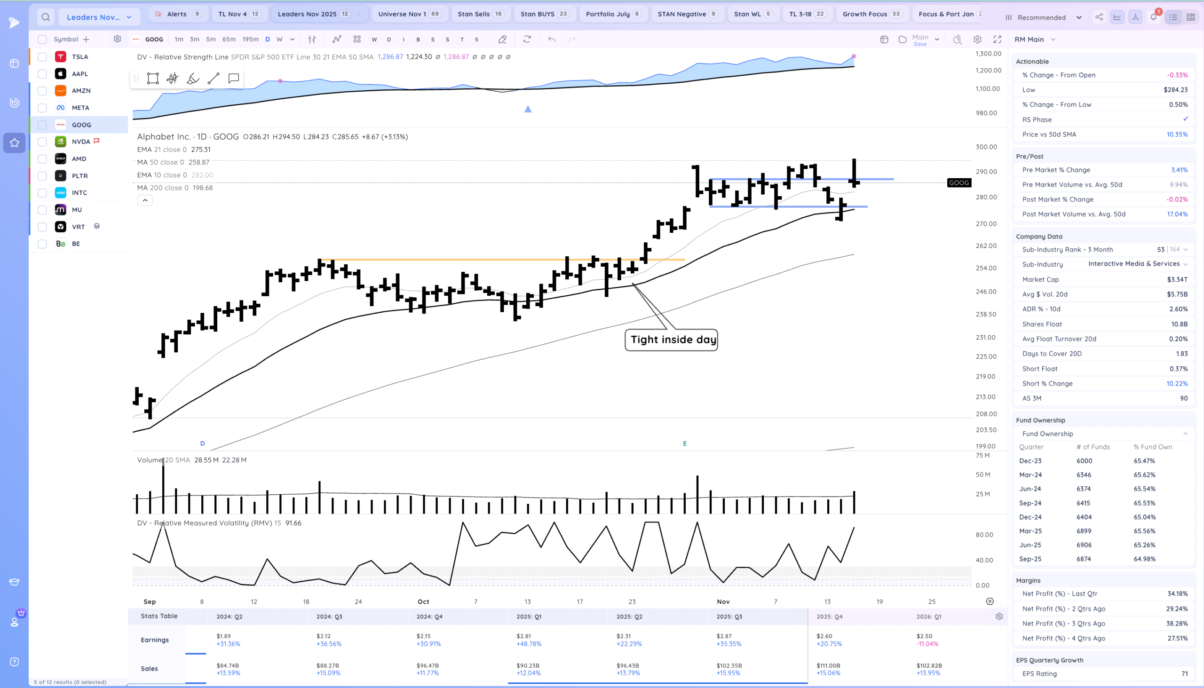This screenshot has width=1204, height=688.
Task: Select the rectangle drawing tool
Action: [153, 79]
